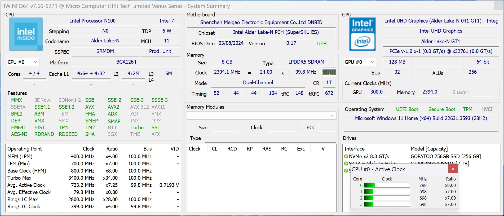Click the Secure Boot status label
The width and height of the screenshot is (504, 216).
pos(442,109)
